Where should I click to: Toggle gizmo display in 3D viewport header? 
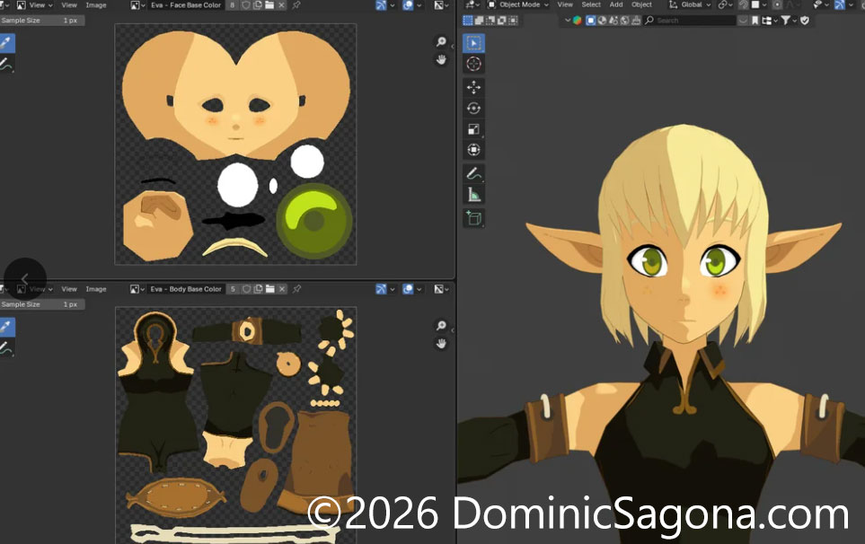839,4
